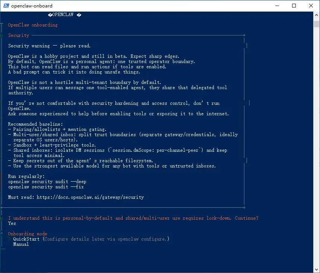
Task: Click the 'Security' section heading
Action: [19, 35]
